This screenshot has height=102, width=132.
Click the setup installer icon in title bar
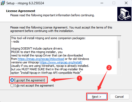coord(3,3)
